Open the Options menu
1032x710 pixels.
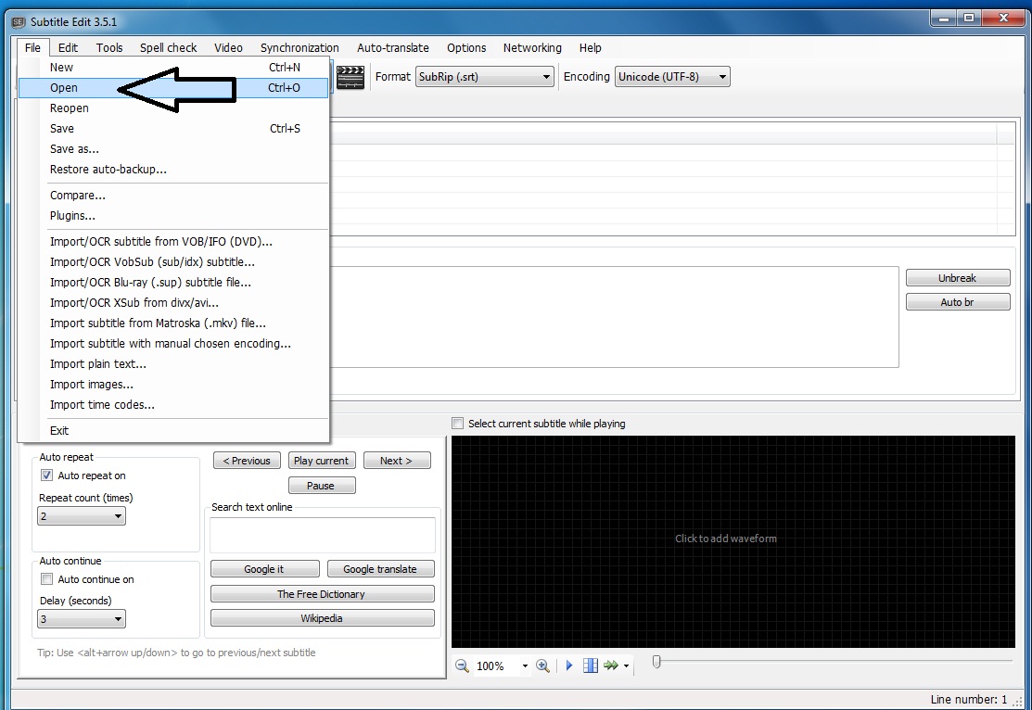(466, 47)
